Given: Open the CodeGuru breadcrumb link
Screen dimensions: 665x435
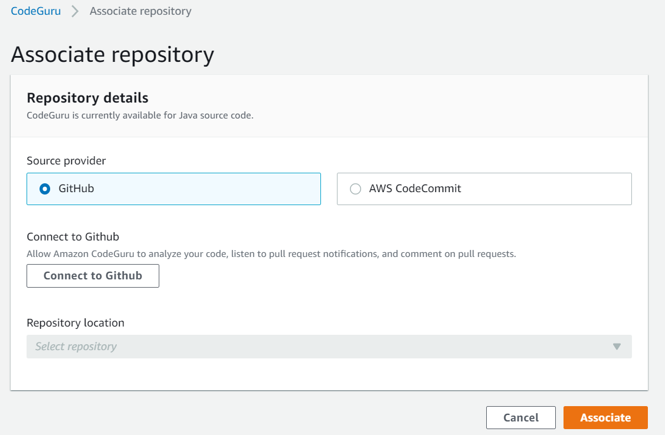Looking at the screenshot, I should tap(35, 11).
